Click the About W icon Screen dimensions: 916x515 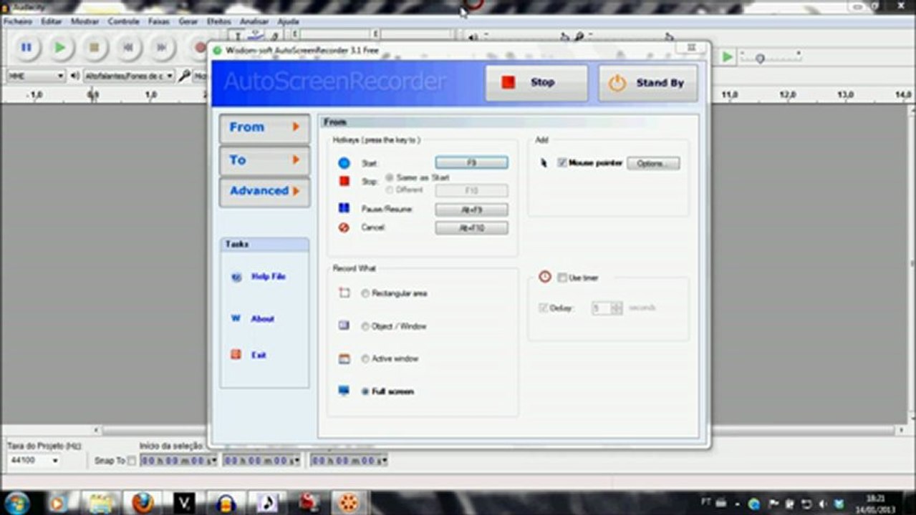pyautogui.click(x=236, y=318)
